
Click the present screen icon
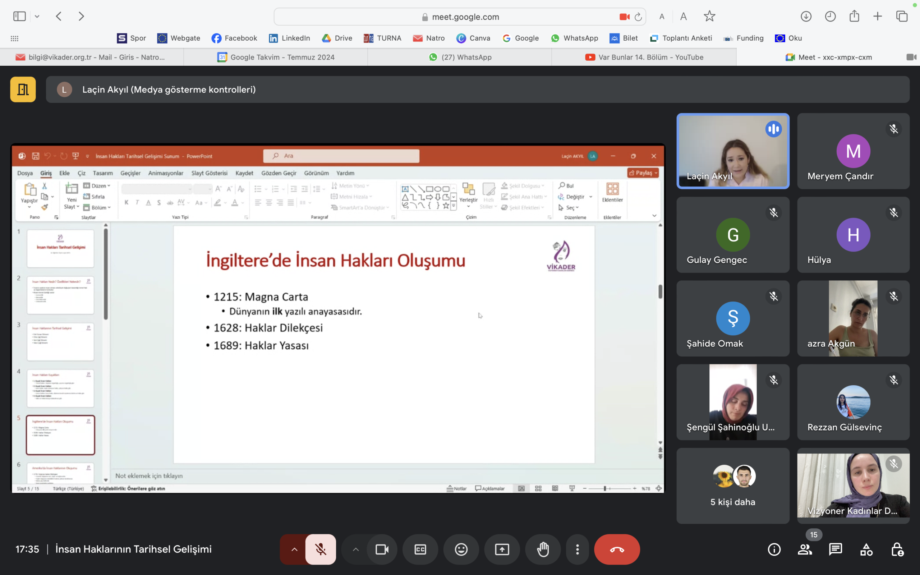[x=502, y=549]
